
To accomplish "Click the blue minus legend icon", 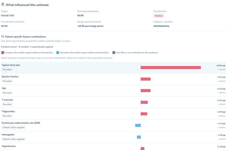I will click(x=58, y=53).
